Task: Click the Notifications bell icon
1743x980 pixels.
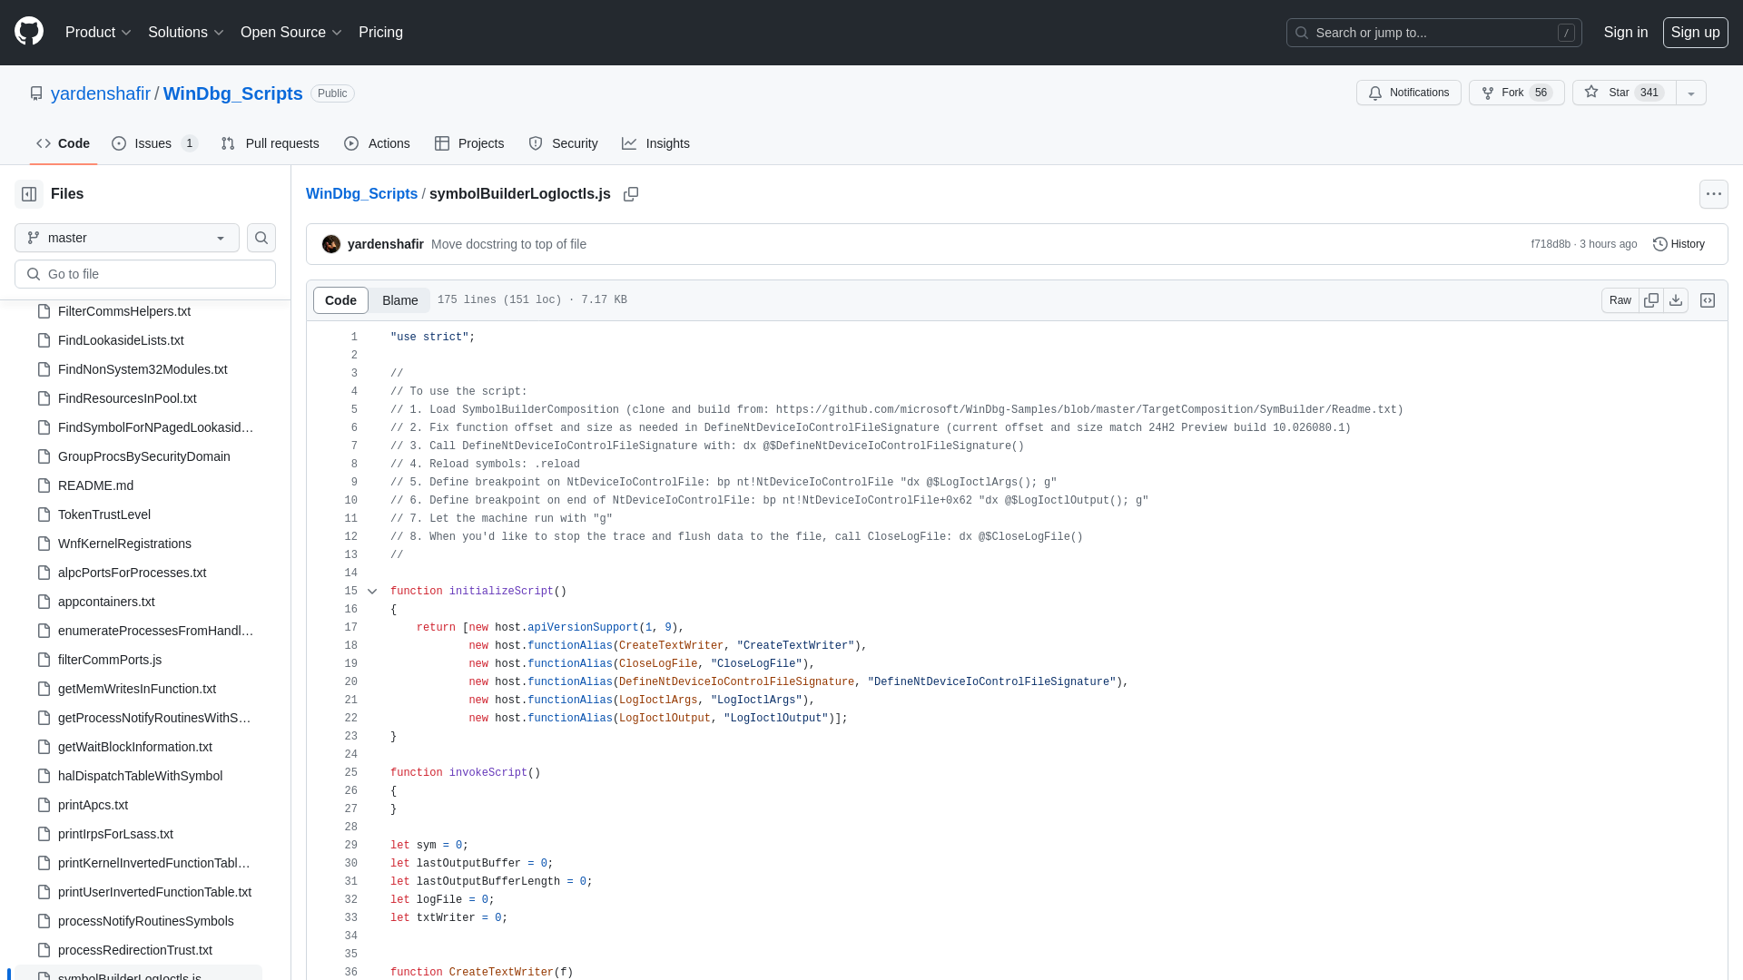Action: click(x=1374, y=93)
